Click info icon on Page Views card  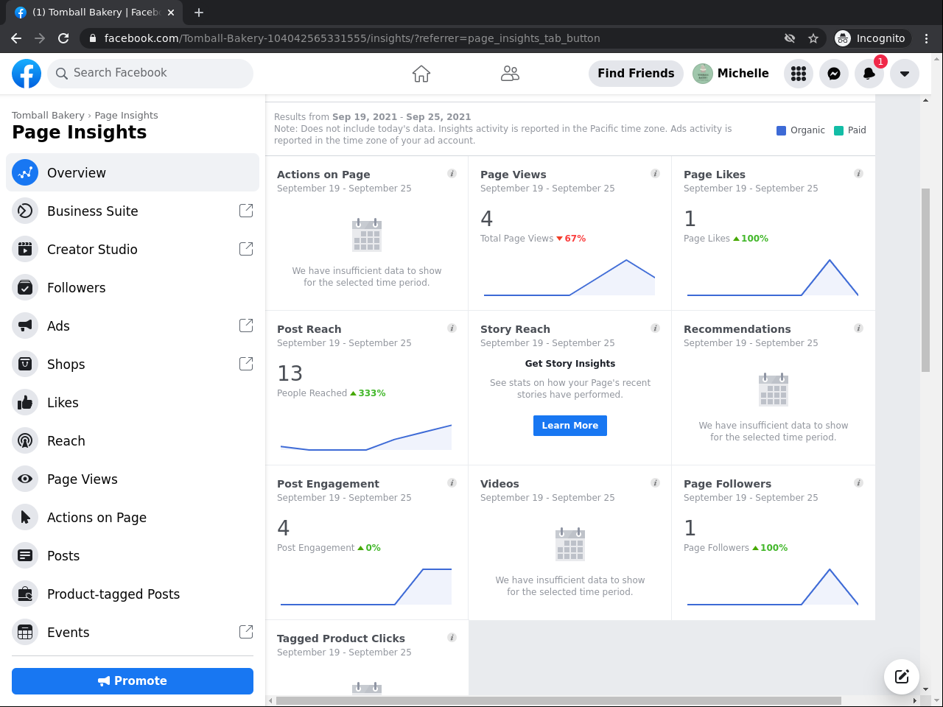655,174
